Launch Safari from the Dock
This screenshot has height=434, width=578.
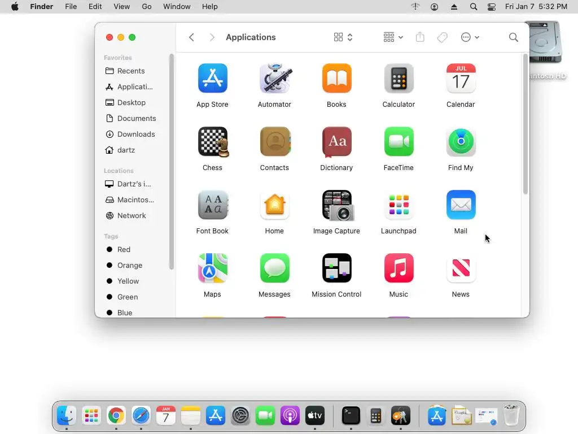pos(141,415)
